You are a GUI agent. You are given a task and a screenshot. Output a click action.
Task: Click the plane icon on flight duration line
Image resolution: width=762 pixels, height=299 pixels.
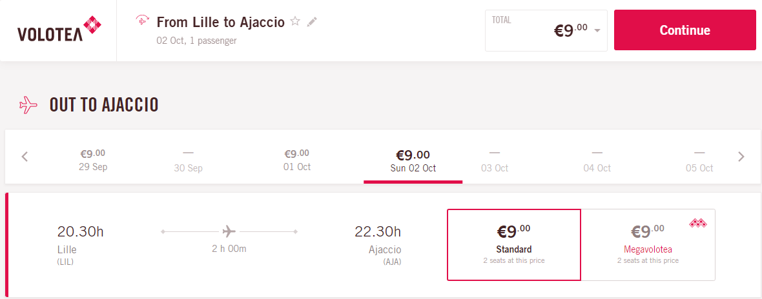coord(229,231)
